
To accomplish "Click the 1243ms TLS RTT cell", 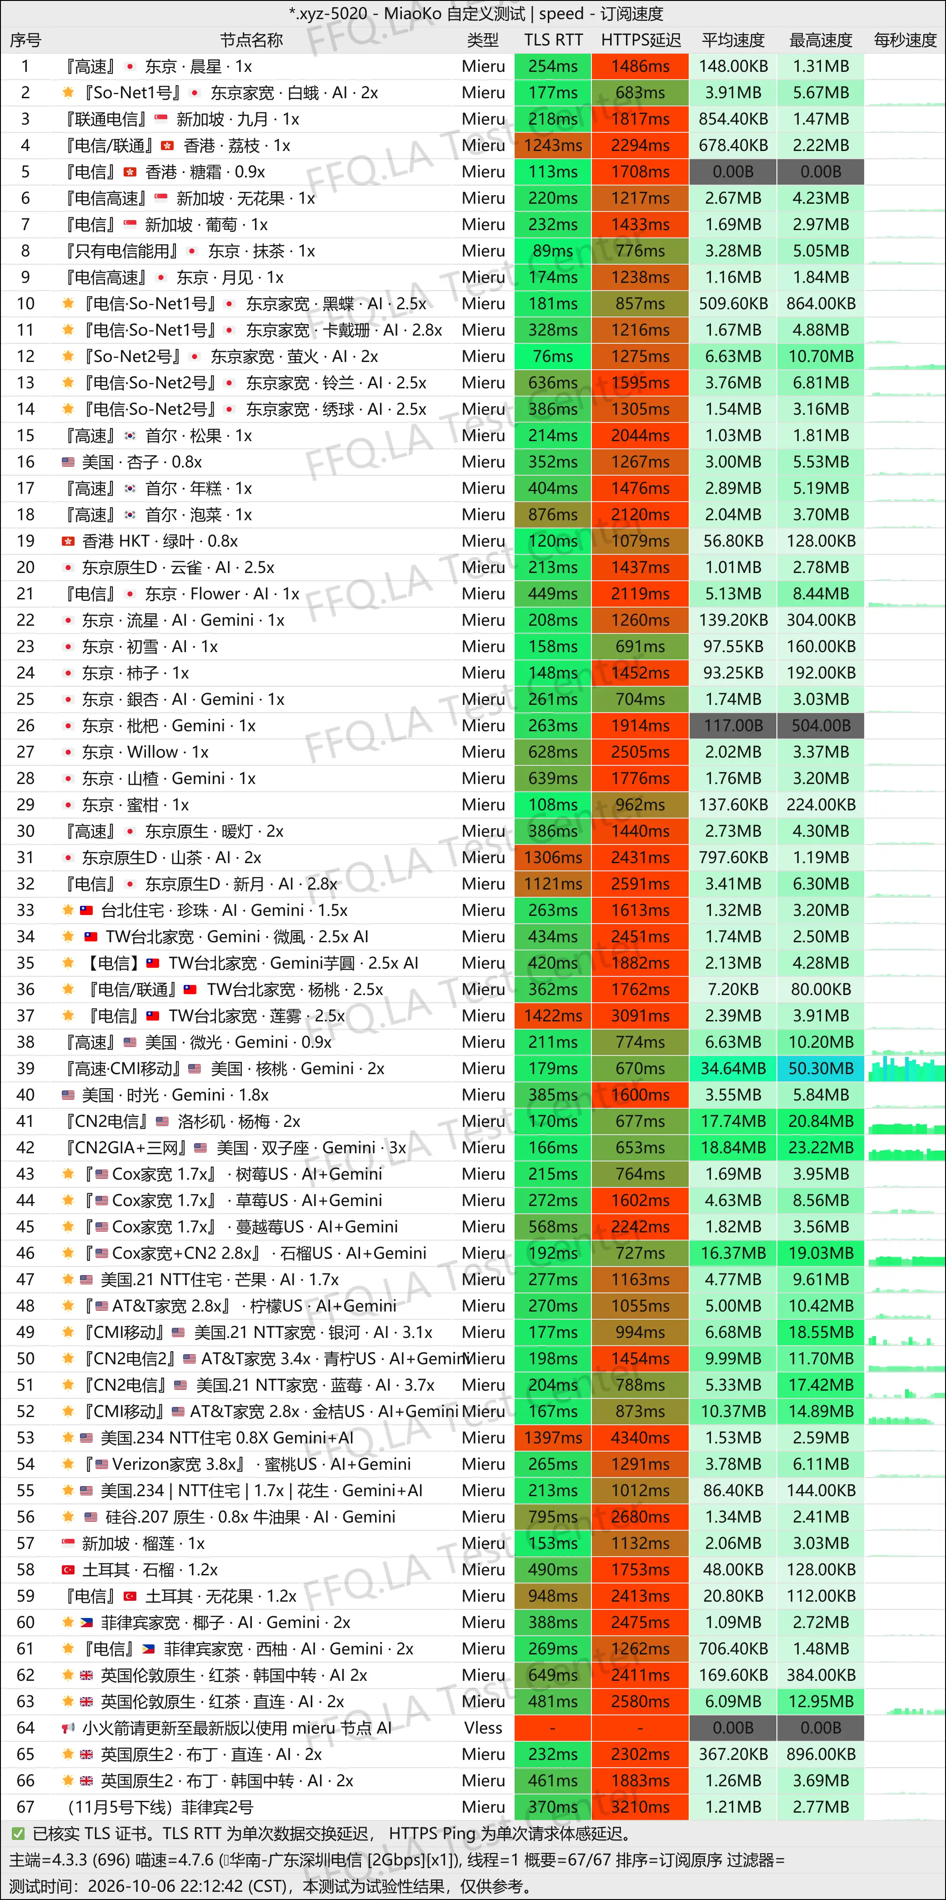I will [553, 146].
